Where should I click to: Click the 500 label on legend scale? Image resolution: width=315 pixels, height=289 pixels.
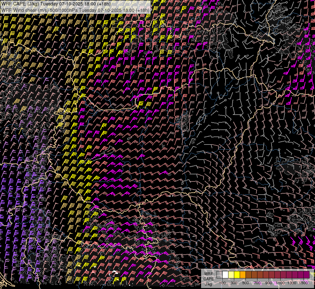point(246,283)
